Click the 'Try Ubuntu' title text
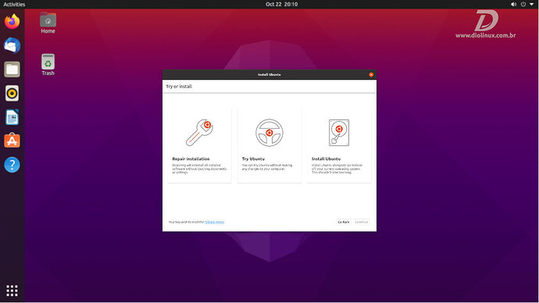 [253, 159]
